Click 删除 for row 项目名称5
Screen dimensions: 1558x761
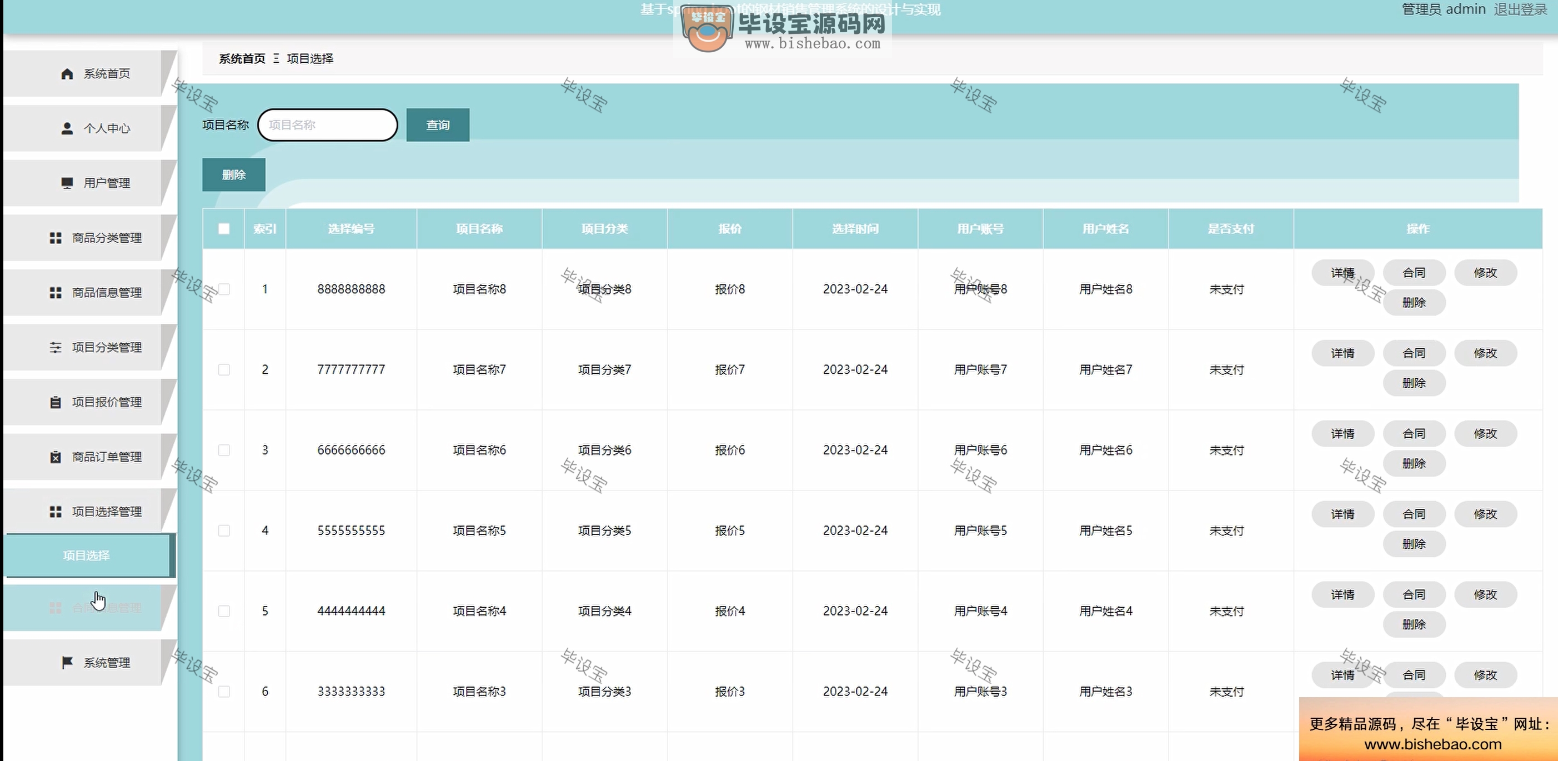(1414, 544)
